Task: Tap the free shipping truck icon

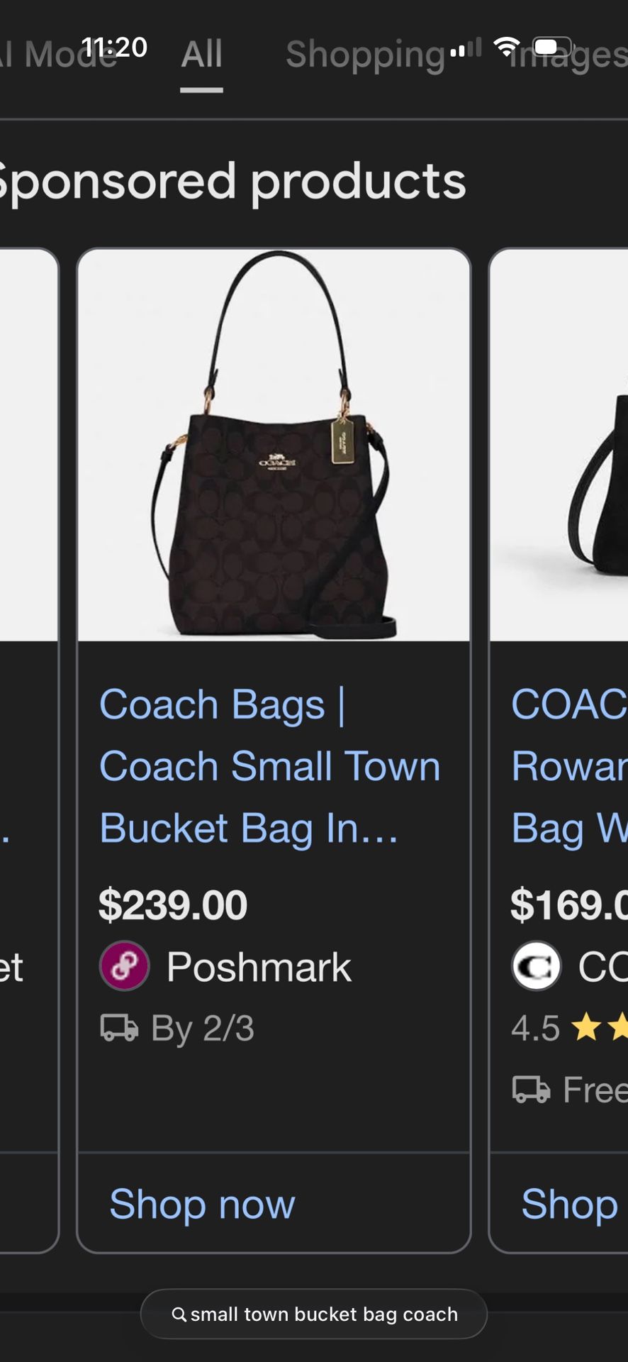Action: (531, 1090)
